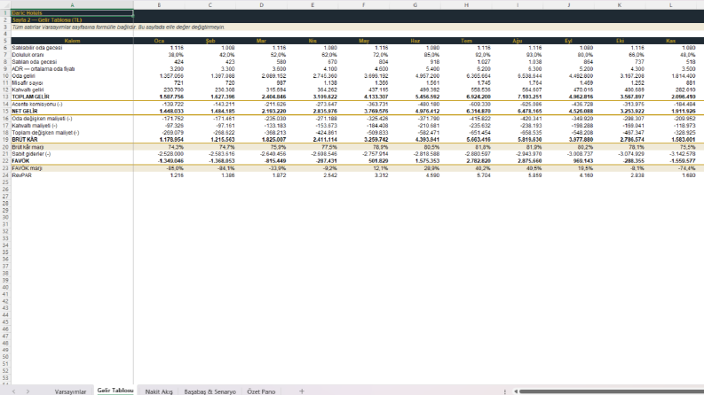Click Eki value in FAVÖK marjı row
This screenshot has height=395, width=704.
(x=620, y=168)
